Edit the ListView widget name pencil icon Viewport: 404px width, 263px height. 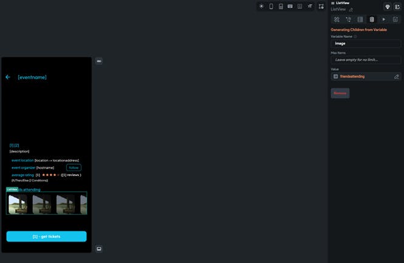(x=351, y=10)
